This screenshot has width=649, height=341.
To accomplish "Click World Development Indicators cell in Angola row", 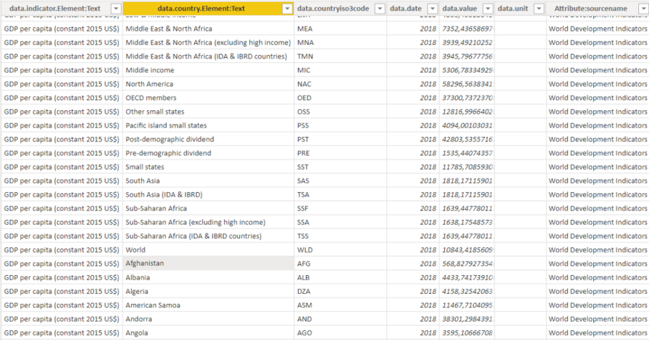I will [x=597, y=333].
